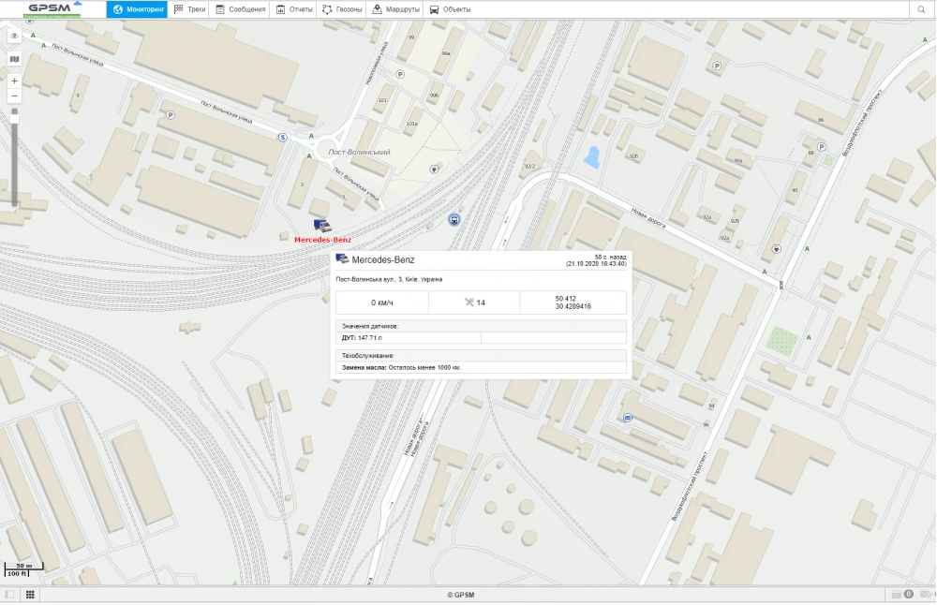
Task: Zoom out with the minus button
Action: click(x=14, y=96)
